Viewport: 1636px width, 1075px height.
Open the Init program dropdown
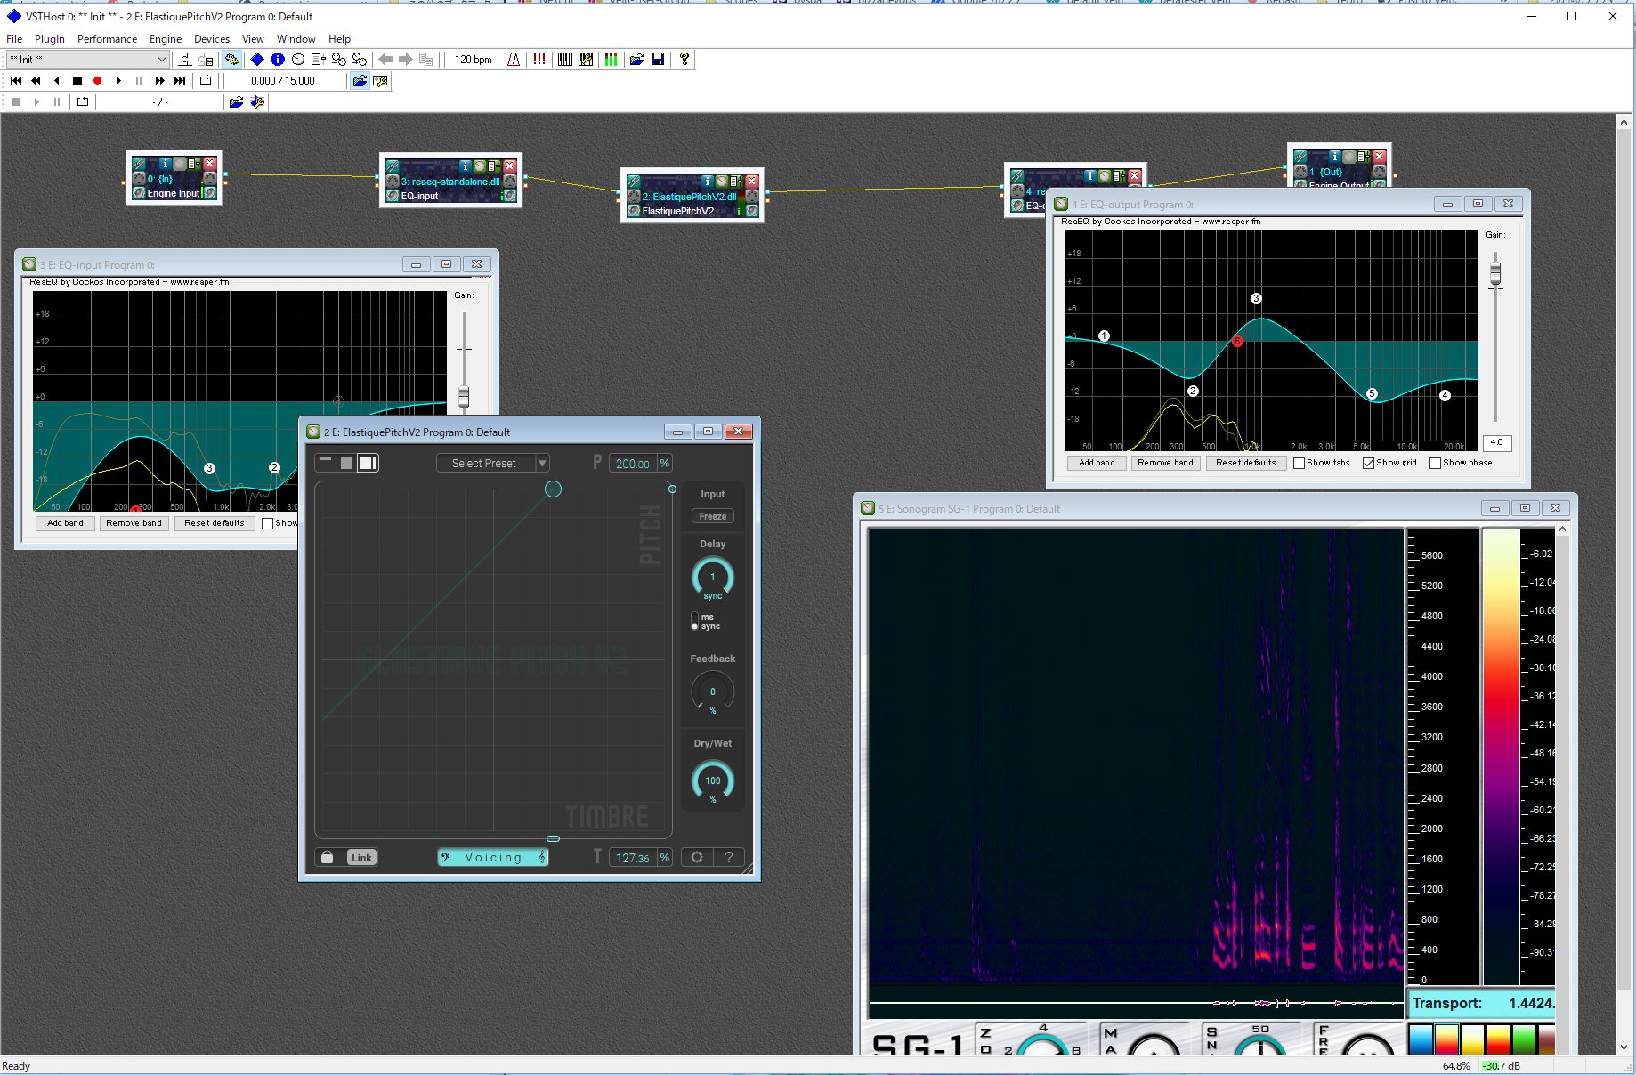point(87,60)
